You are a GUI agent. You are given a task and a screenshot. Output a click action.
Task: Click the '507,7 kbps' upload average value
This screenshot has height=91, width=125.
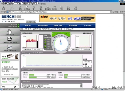[x=86, y=75]
